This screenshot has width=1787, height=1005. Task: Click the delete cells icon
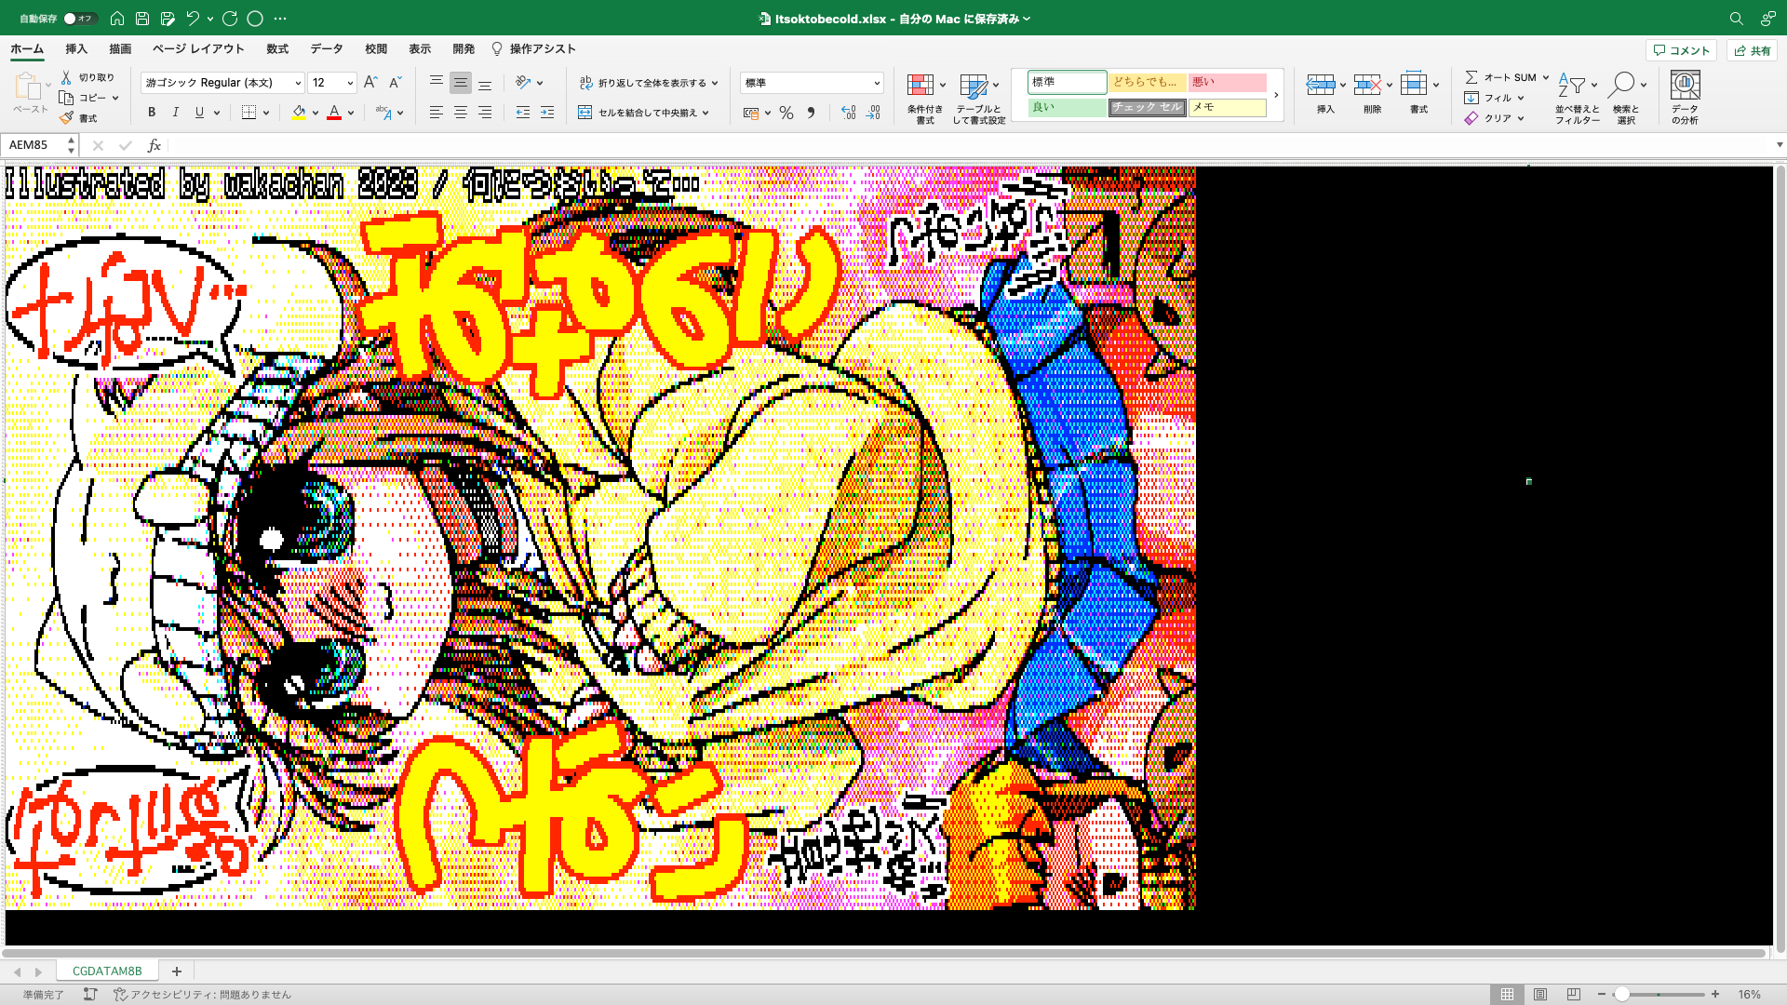pyautogui.click(x=1367, y=86)
